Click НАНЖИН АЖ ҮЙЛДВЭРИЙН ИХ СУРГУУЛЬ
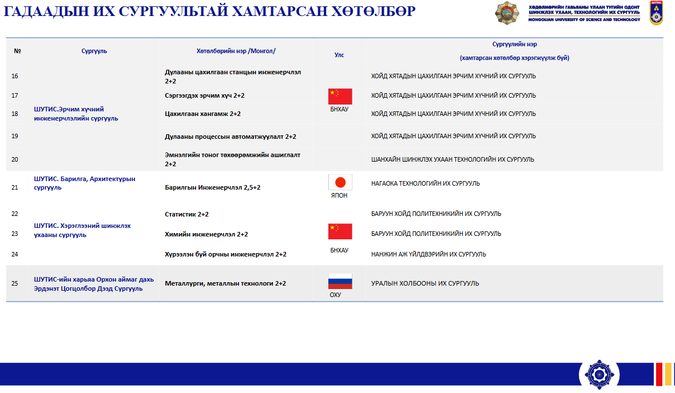This screenshot has width=675, height=393. (x=428, y=255)
